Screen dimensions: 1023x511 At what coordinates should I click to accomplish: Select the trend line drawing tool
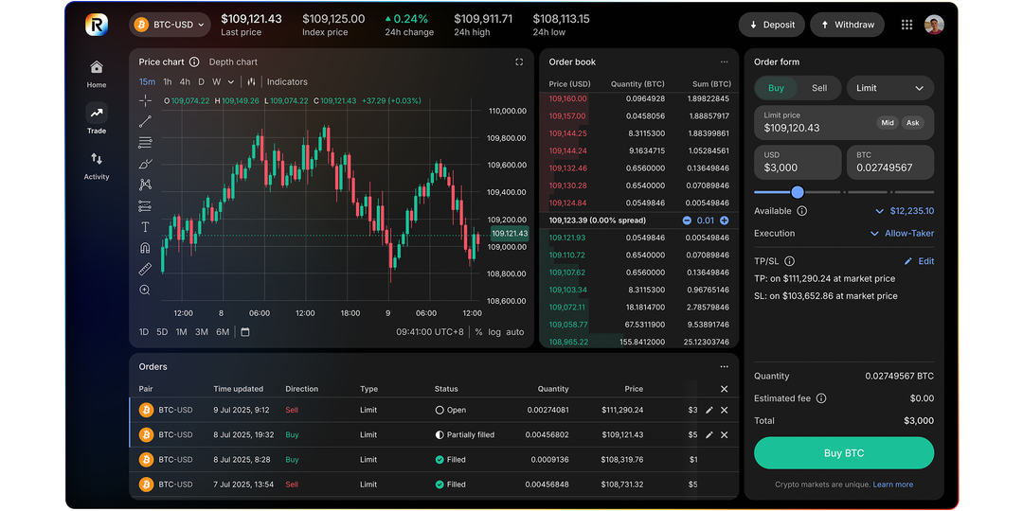click(145, 121)
